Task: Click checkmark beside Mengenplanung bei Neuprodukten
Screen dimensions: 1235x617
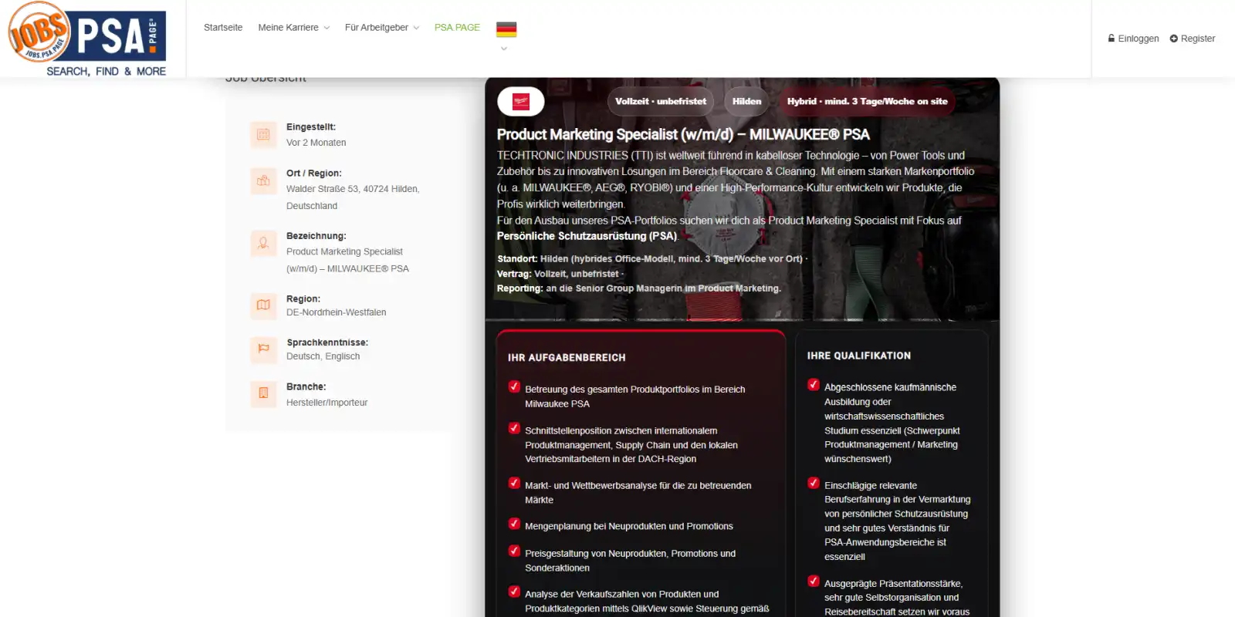Action: point(514,524)
